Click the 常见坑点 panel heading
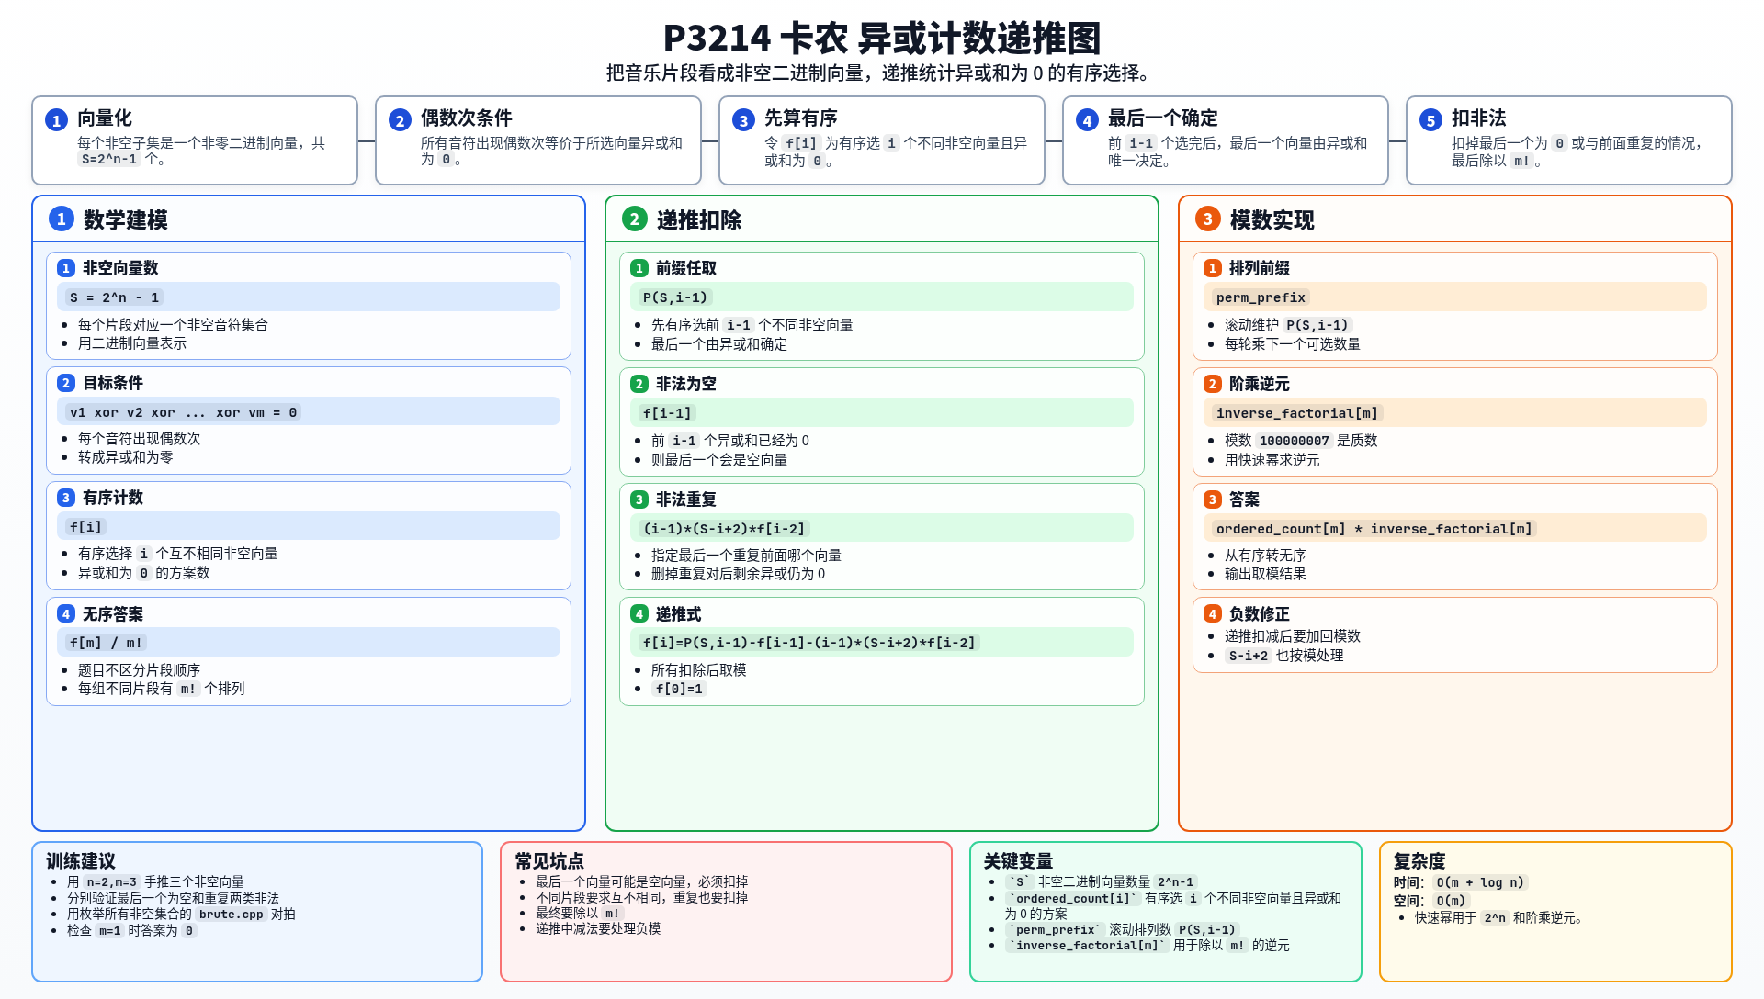 point(549,861)
